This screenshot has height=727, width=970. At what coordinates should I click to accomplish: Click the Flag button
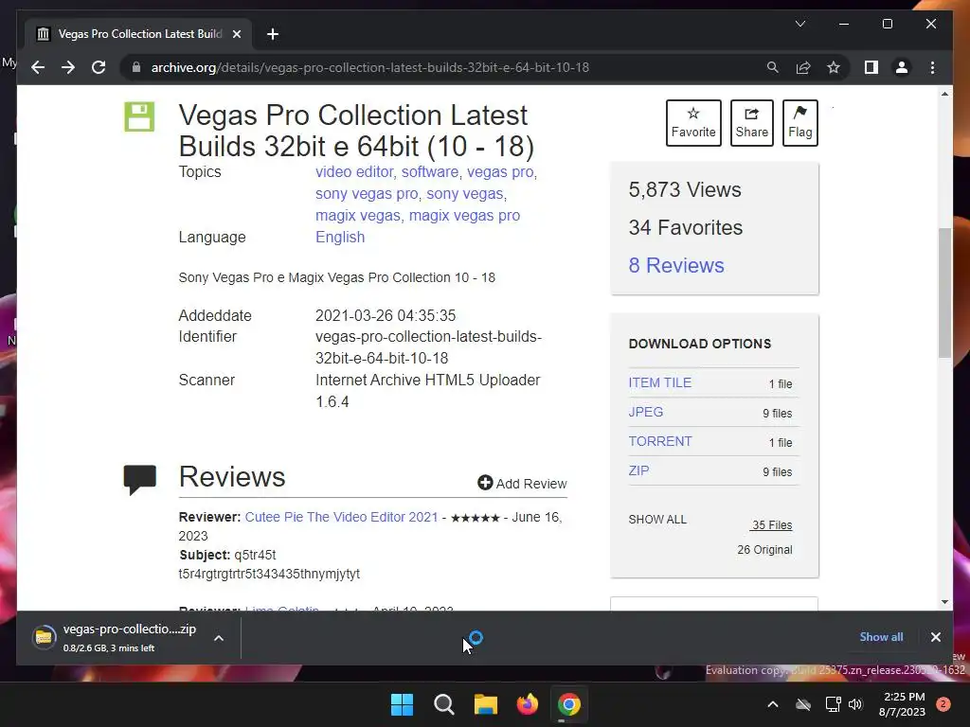[x=799, y=122]
